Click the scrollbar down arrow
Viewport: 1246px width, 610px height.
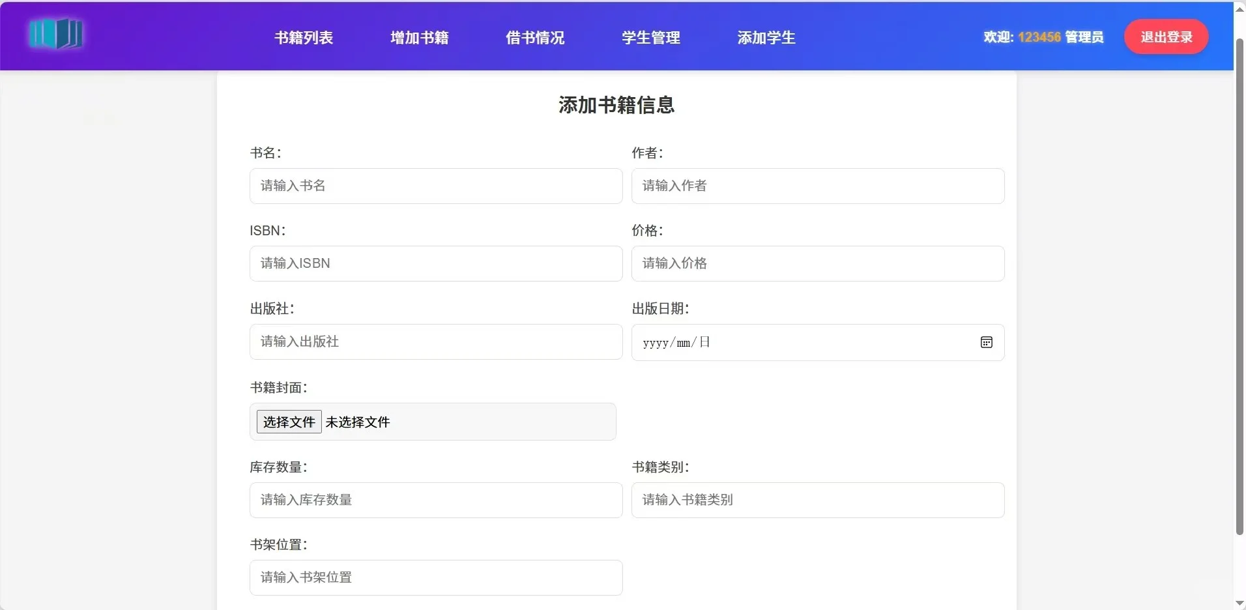[x=1238, y=602]
